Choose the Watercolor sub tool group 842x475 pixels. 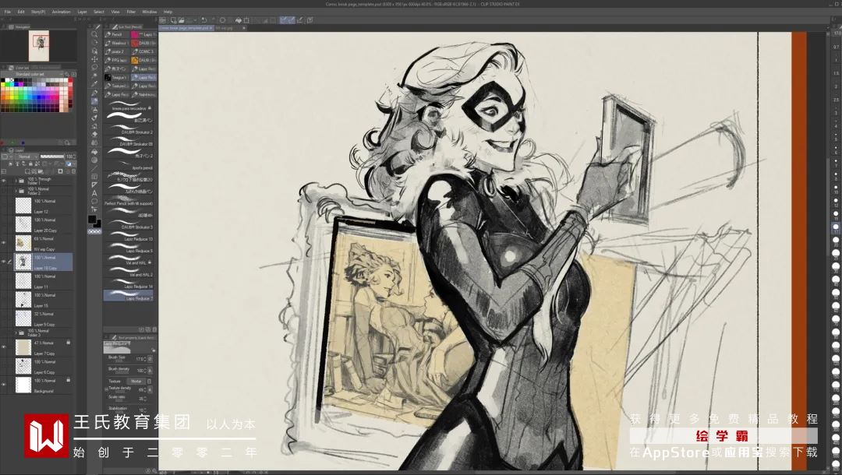point(117,43)
